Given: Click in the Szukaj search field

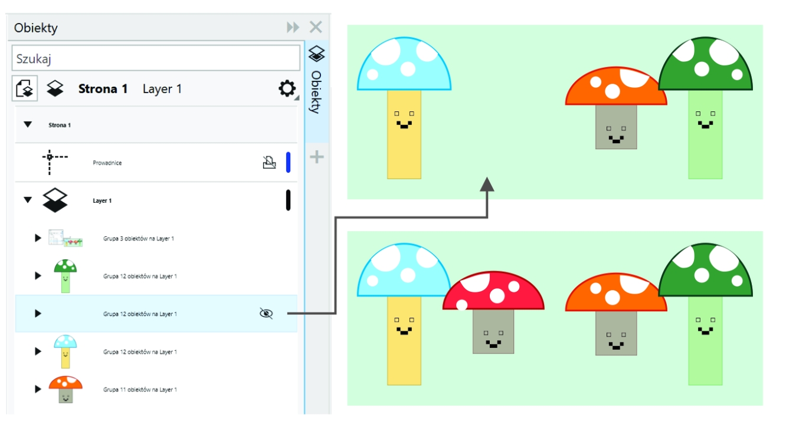Looking at the screenshot, I should pos(156,58).
